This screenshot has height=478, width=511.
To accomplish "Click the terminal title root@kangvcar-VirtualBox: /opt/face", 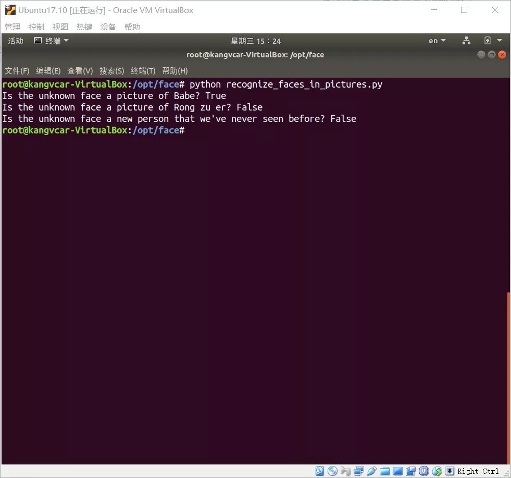I will coord(255,55).
